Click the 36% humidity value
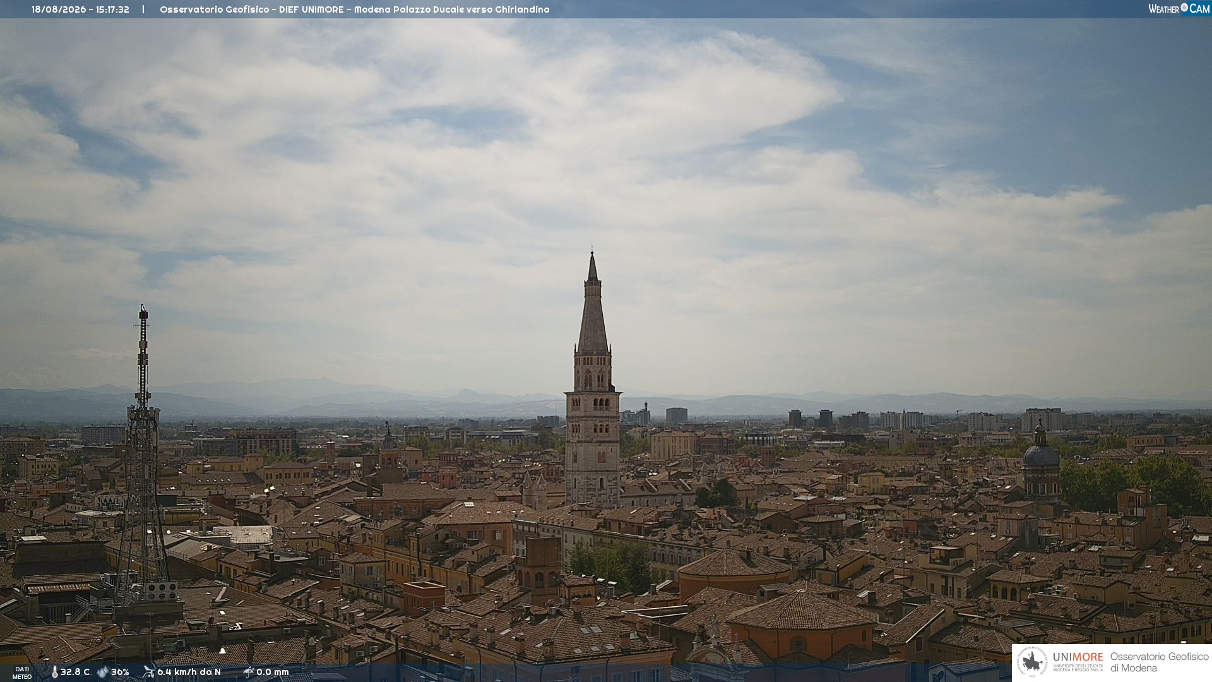Image resolution: width=1212 pixels, height=682 pixels. click(x=120, y=673)
